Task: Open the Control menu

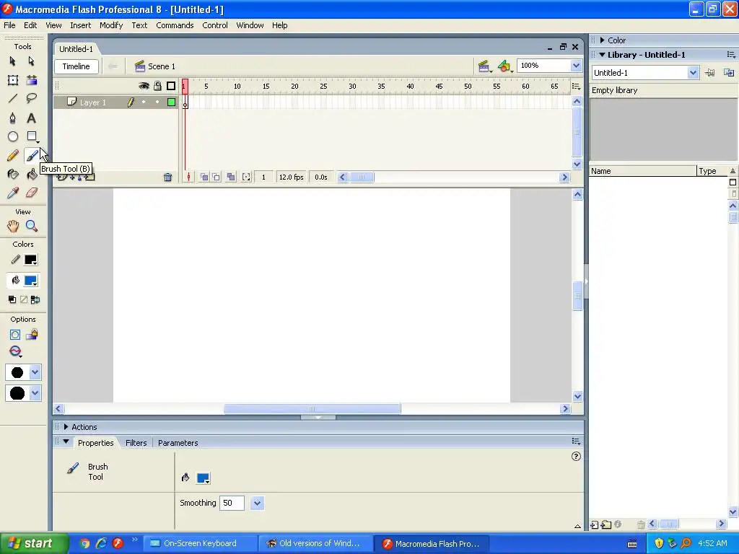Action: point(215,25)
